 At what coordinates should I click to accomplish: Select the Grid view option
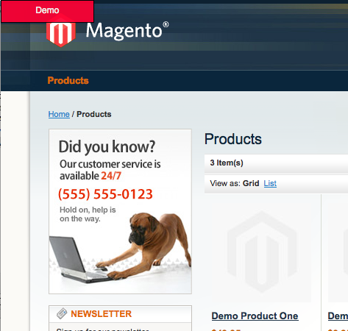(251, 183)
